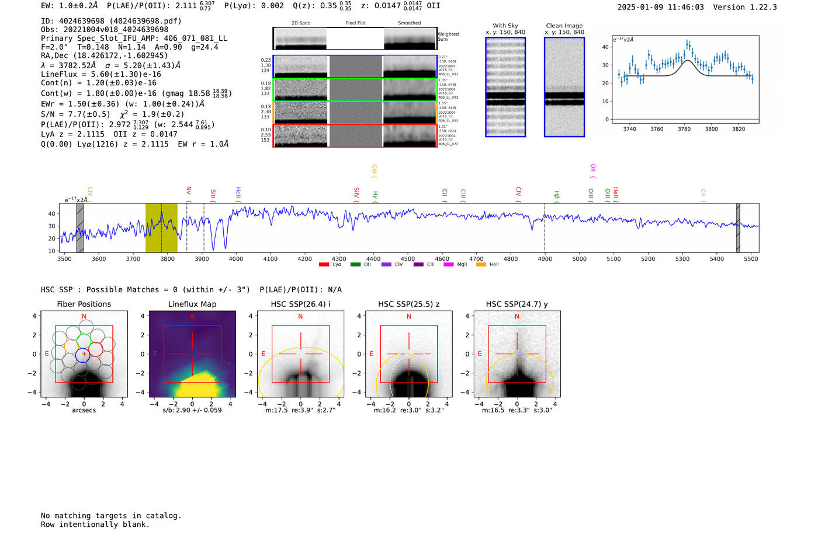Click the emission line Gaussian fit plot
The image size is (818, 556).
tap(685, 80)
